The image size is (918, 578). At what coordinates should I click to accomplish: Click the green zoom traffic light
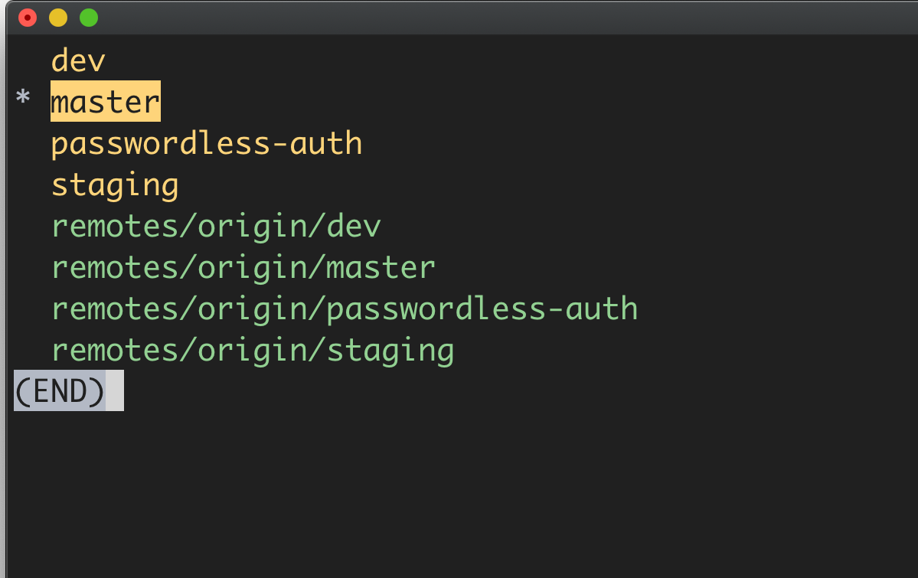88,16
